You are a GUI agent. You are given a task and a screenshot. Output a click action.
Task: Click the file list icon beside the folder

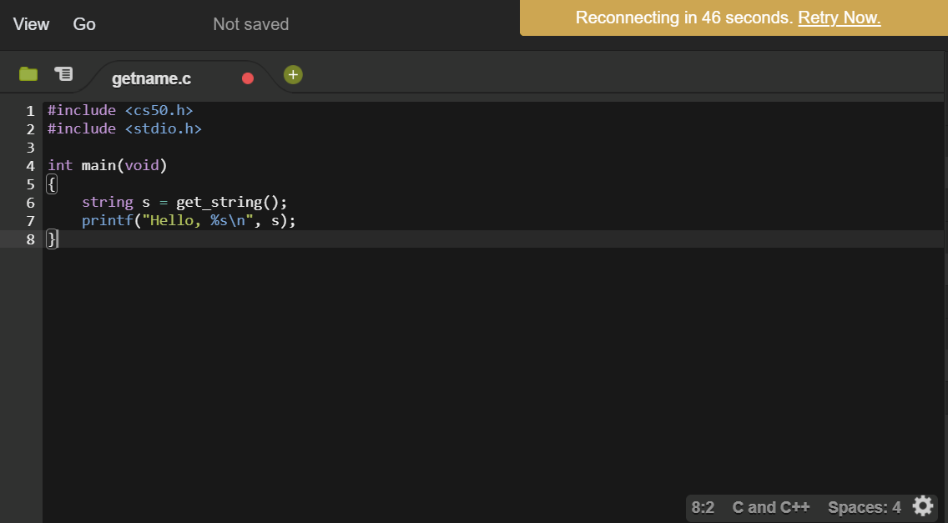63,74
